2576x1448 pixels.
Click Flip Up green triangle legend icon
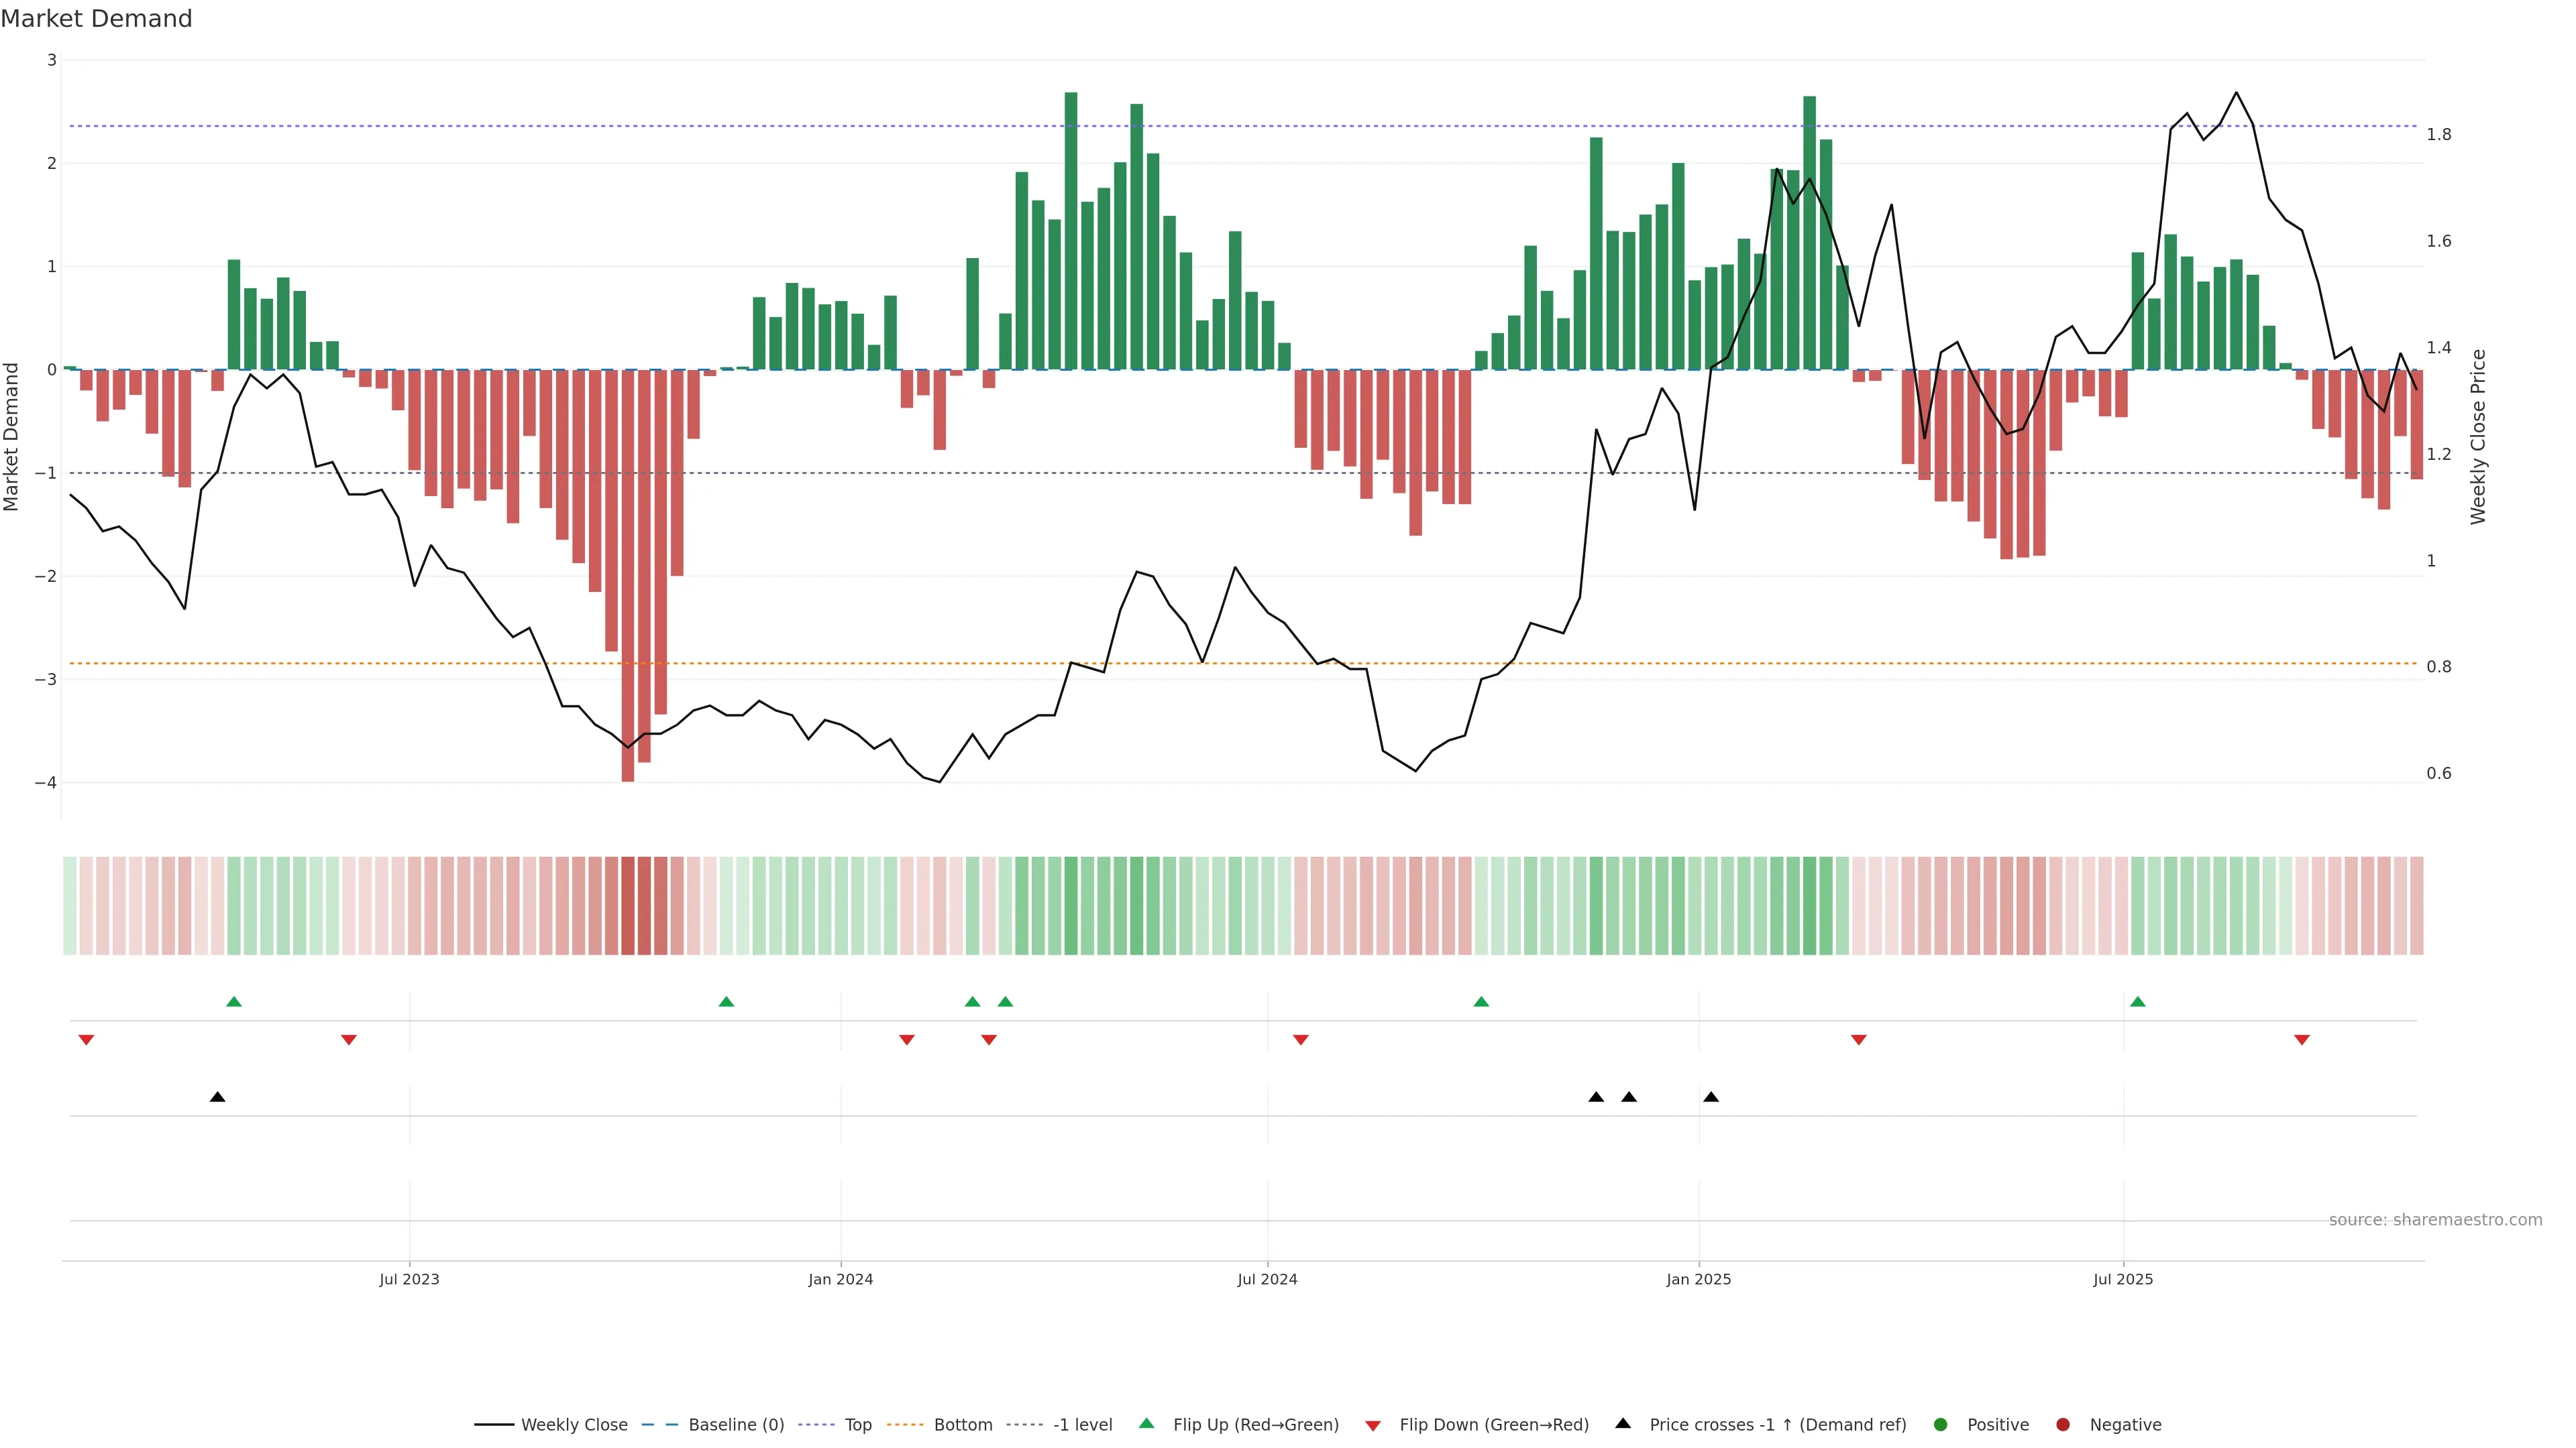click(x=1147, y=1423)
